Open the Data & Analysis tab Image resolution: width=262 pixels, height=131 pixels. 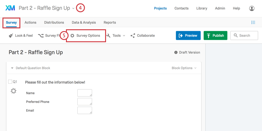(x=84, y=23)
